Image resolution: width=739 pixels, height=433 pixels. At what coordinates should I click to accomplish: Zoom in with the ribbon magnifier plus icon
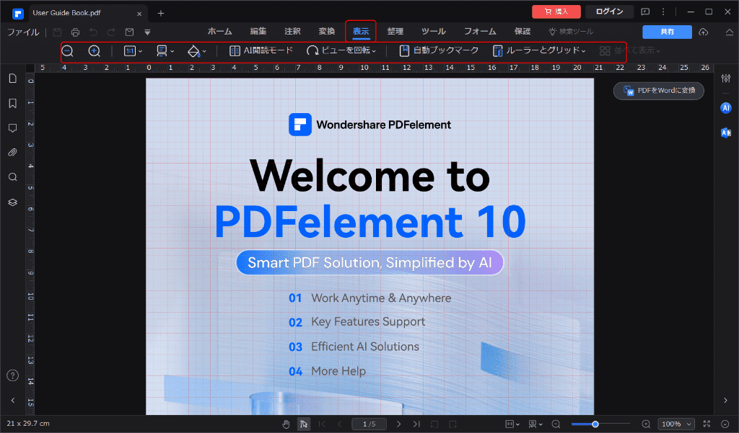click(x=95, y=51)
